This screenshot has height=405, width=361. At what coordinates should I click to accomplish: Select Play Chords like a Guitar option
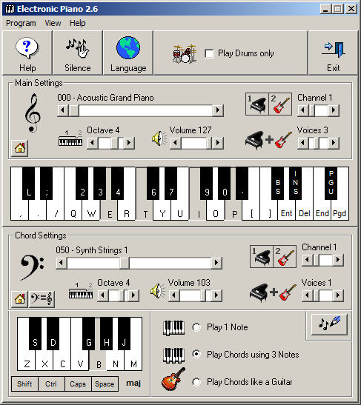tap(196, 382)
